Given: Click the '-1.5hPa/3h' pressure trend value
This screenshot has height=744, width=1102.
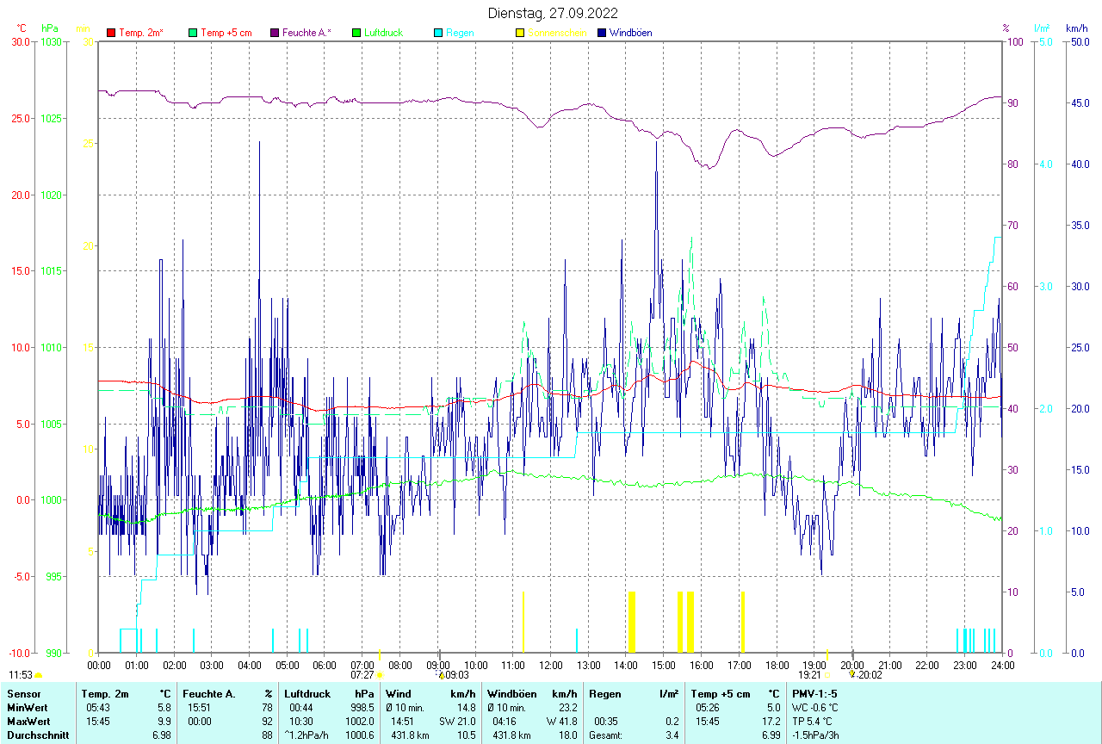Looking at the screenshot, I should [x=815, y=735].
